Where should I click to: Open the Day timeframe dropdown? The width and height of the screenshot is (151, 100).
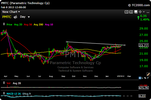click(x=25, y=17)
